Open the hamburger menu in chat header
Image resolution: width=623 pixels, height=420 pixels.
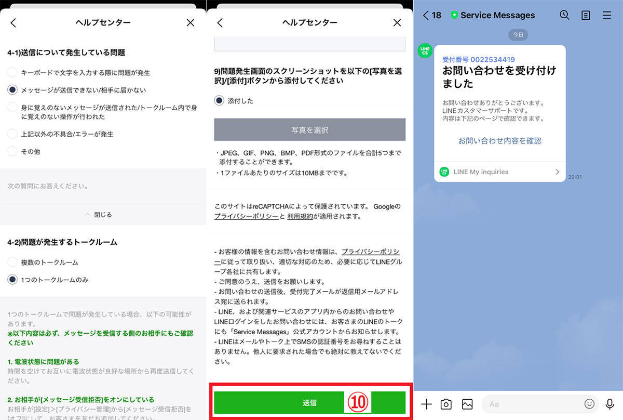pyautogui.click(x=606, y=16)
